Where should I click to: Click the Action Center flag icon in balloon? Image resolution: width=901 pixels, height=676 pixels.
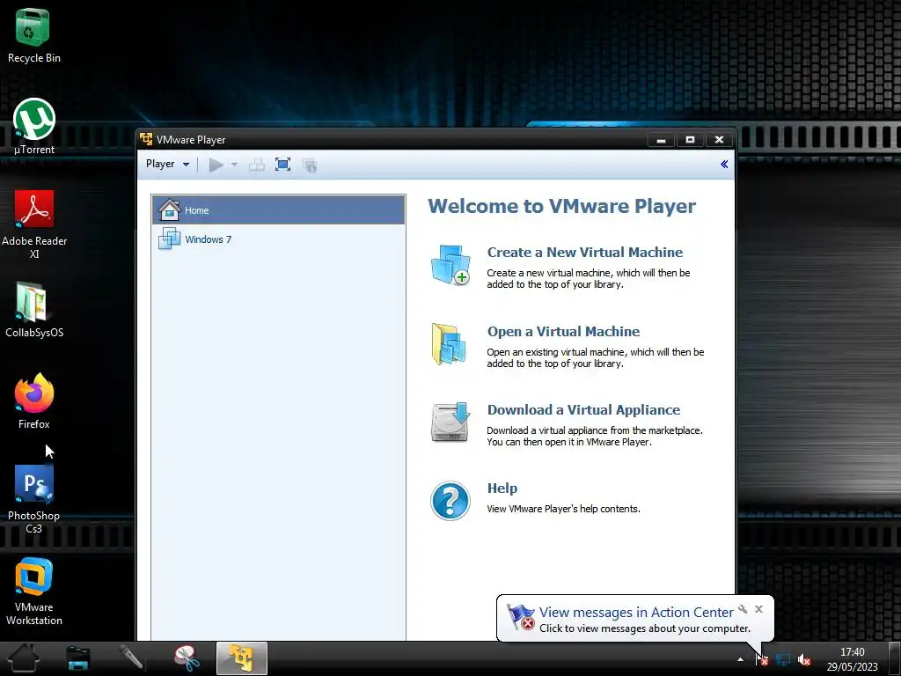[521, 617]
